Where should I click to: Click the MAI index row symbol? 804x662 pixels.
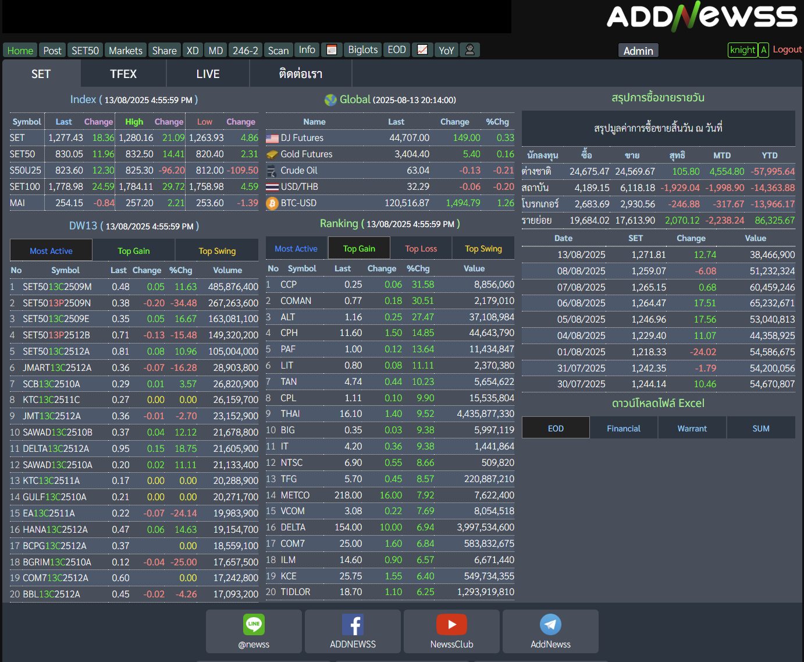17,203
